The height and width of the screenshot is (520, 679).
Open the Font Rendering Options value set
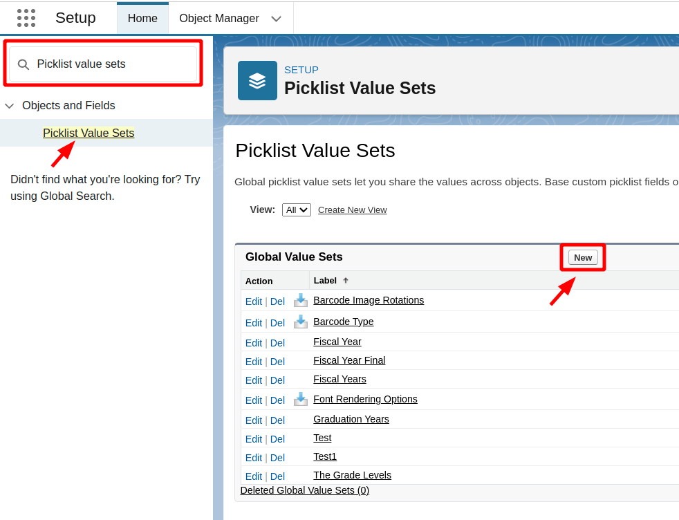click(365, 399)
